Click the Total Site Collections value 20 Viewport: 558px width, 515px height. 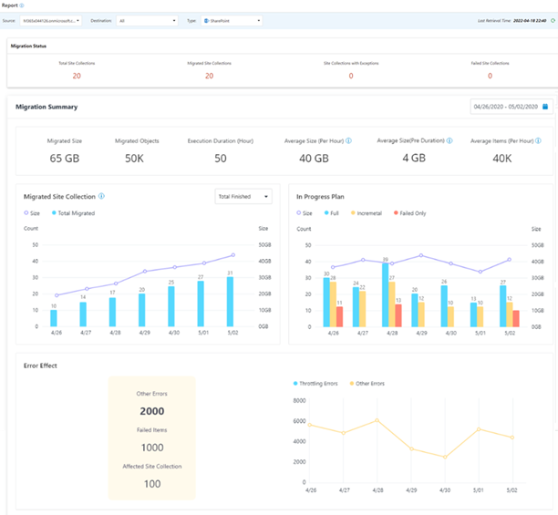coord(77,76)
